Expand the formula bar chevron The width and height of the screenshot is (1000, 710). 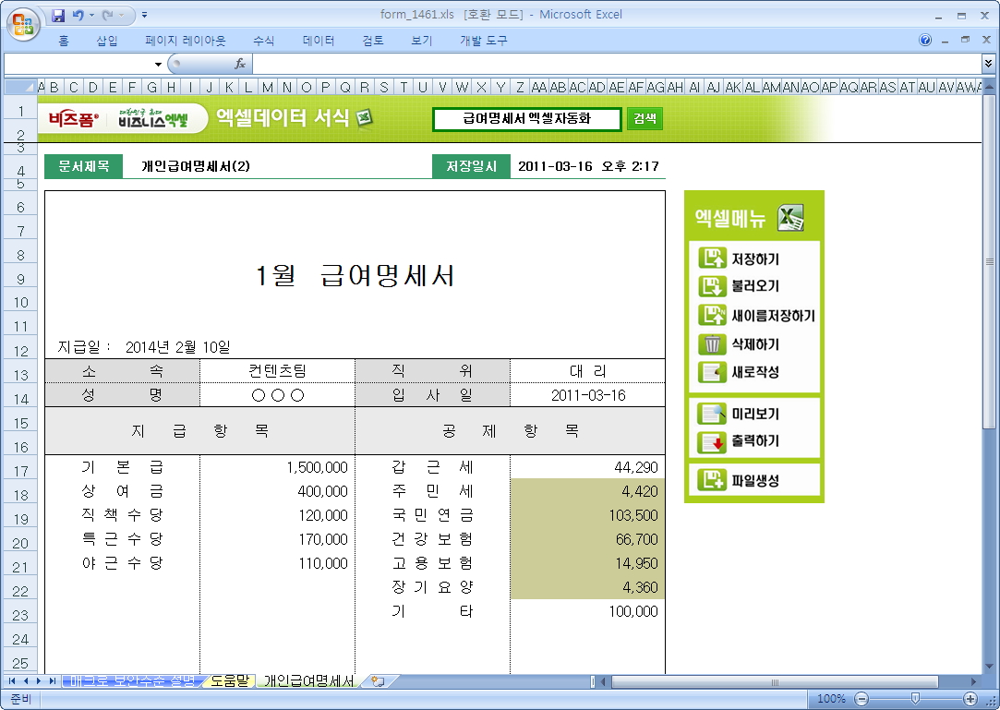(x=989, y=63)
